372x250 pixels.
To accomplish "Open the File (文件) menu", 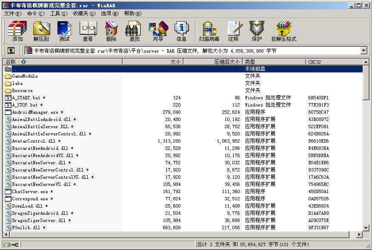I will (13, 14).
